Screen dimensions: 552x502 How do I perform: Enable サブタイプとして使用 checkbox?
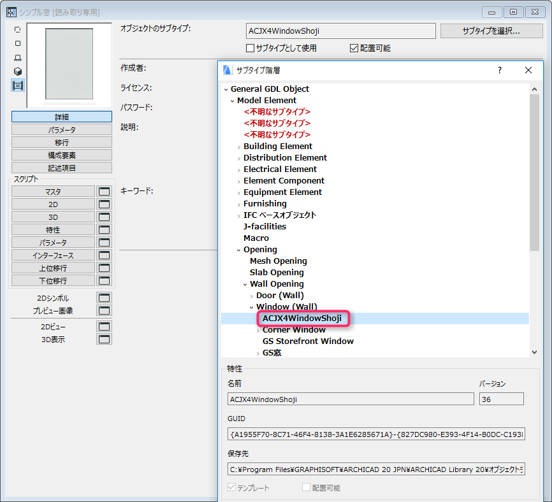pyautogui.click(x=250, y=48)
